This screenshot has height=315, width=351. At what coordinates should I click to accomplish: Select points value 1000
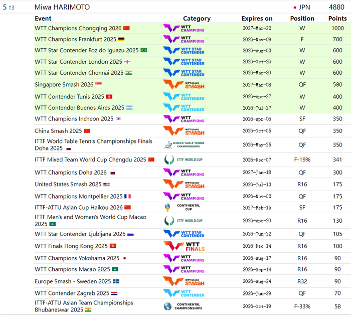(337, 28)
